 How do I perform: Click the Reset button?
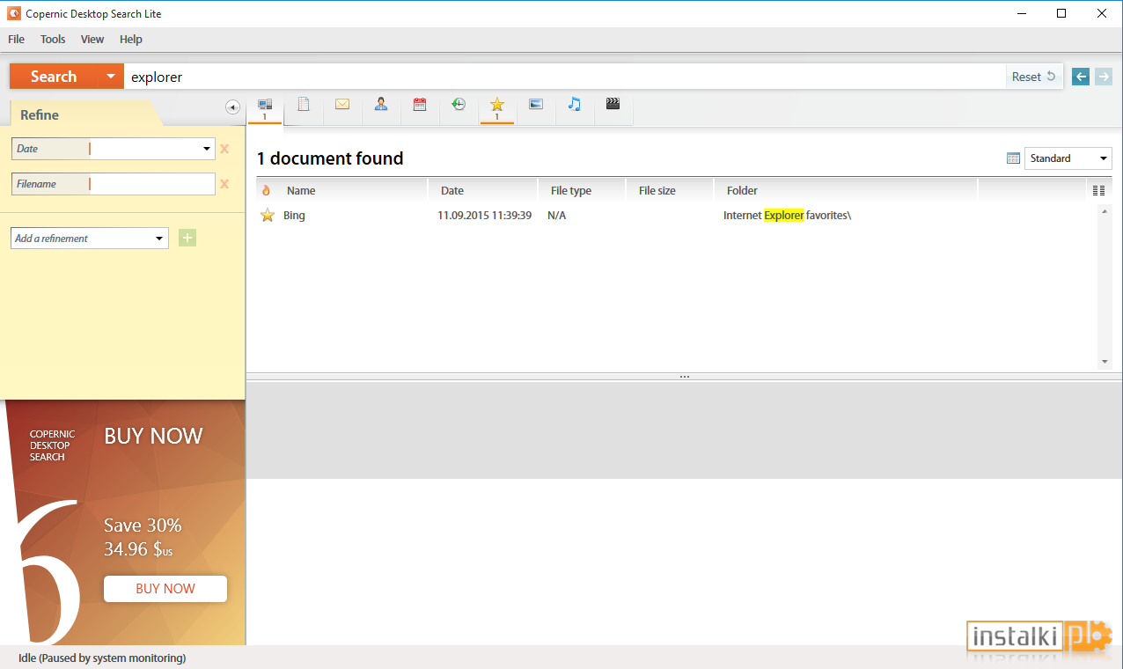pos(1033,77)
